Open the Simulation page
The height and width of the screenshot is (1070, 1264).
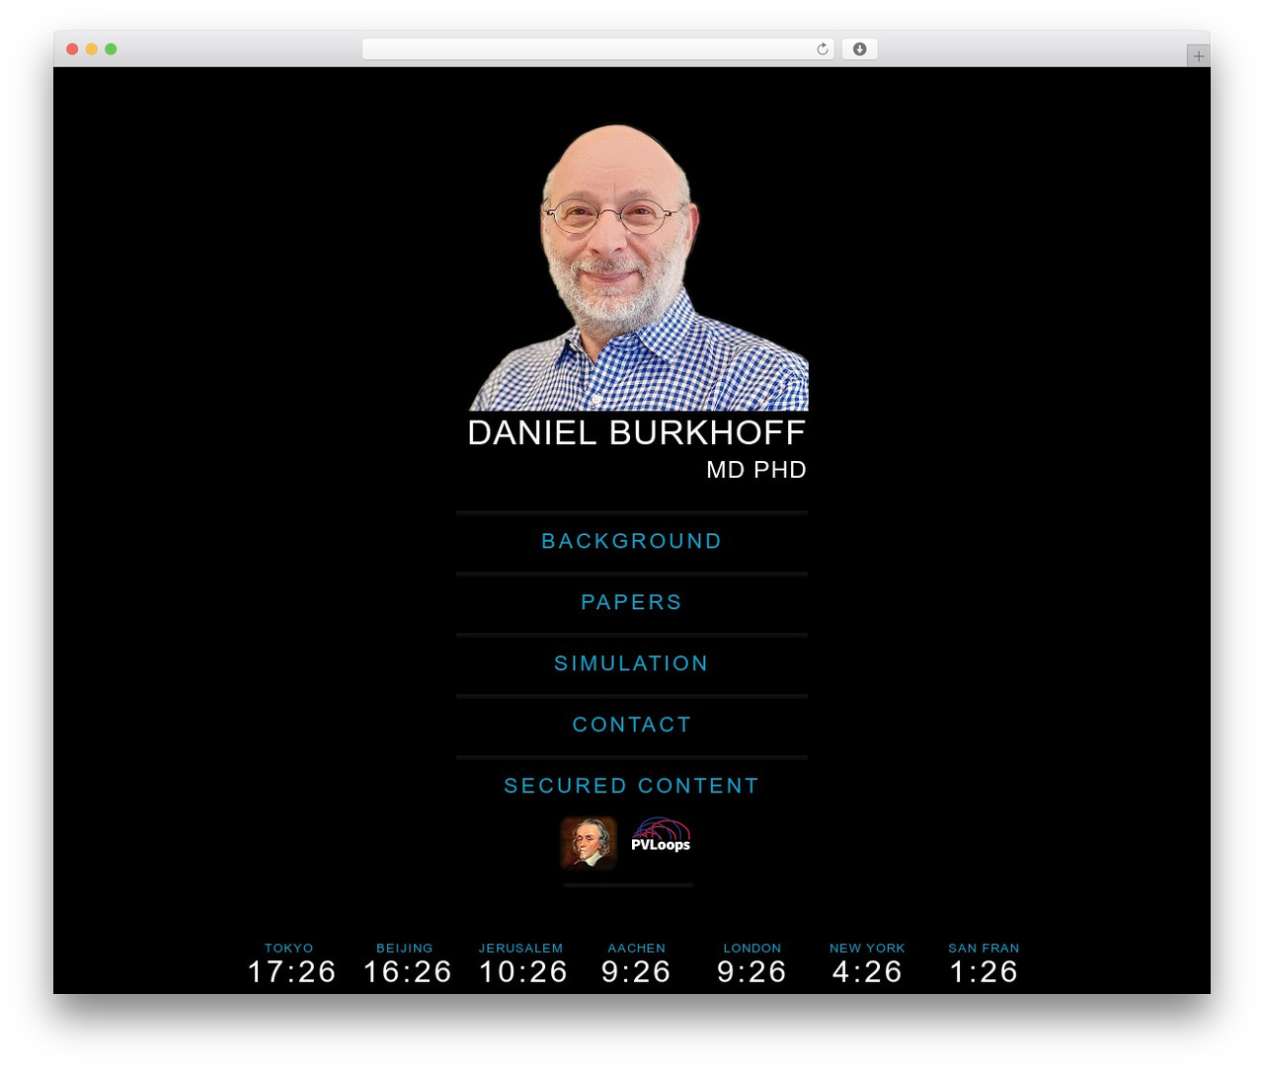(632, 663)
